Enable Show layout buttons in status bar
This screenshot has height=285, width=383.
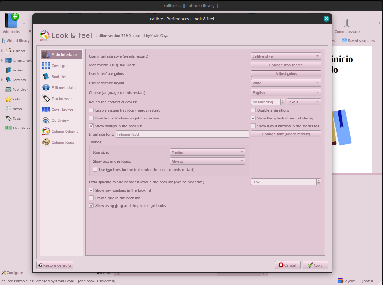click(253, 126)
